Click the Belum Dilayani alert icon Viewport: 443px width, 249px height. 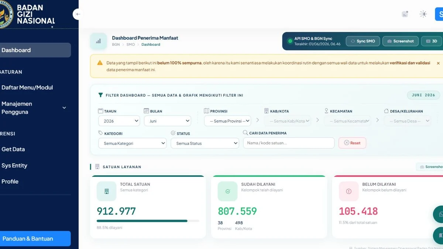pos(348,191)
